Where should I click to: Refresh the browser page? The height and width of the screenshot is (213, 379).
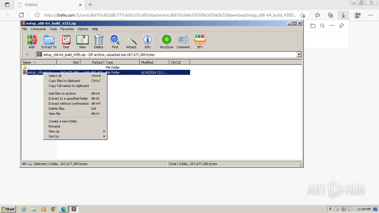coord(21,15)
